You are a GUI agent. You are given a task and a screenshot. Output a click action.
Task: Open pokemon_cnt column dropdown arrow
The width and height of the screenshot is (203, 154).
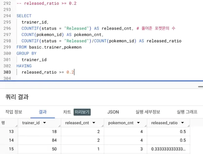click(138, 123)
